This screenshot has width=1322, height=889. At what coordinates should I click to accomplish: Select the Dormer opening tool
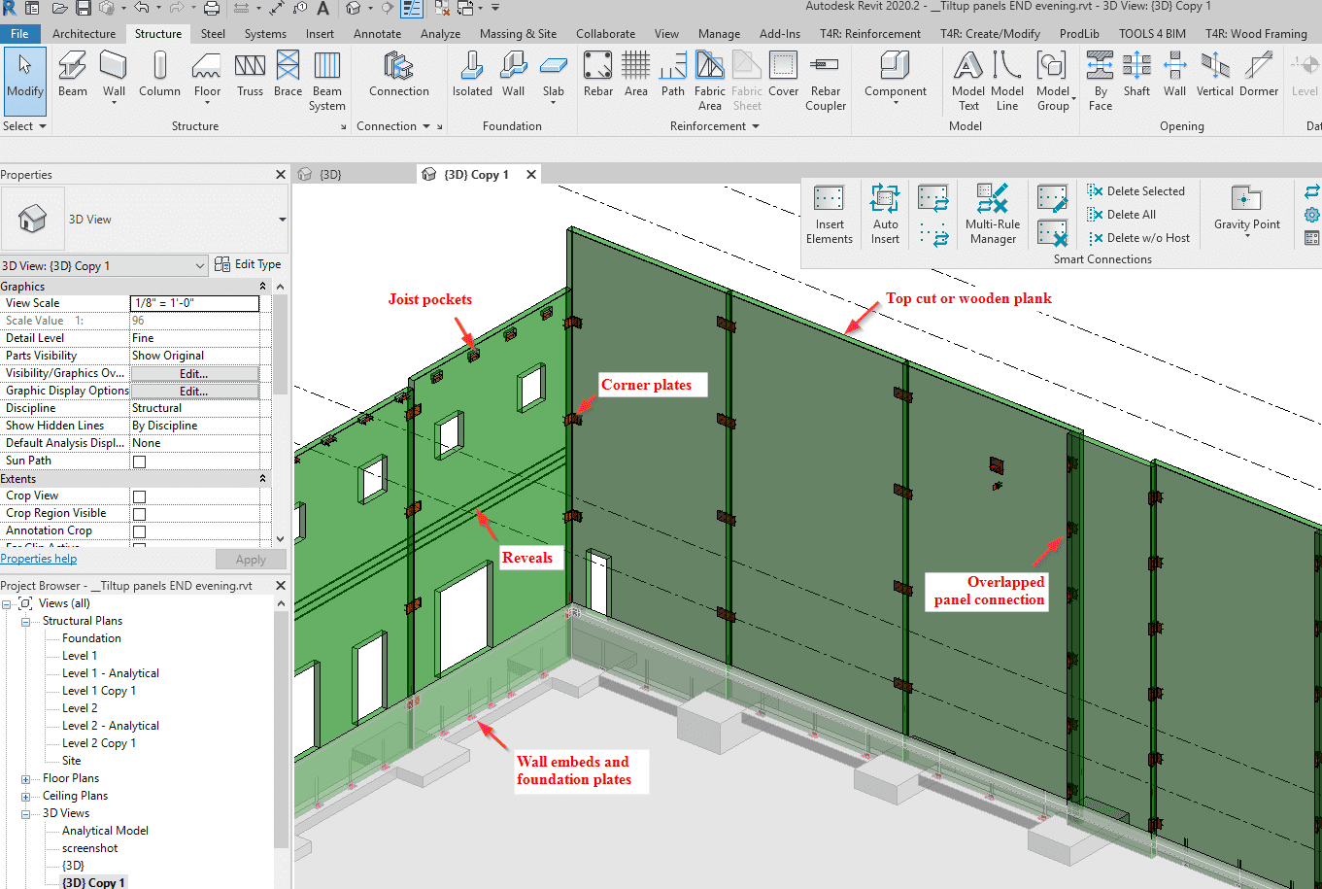(1259, 75)
